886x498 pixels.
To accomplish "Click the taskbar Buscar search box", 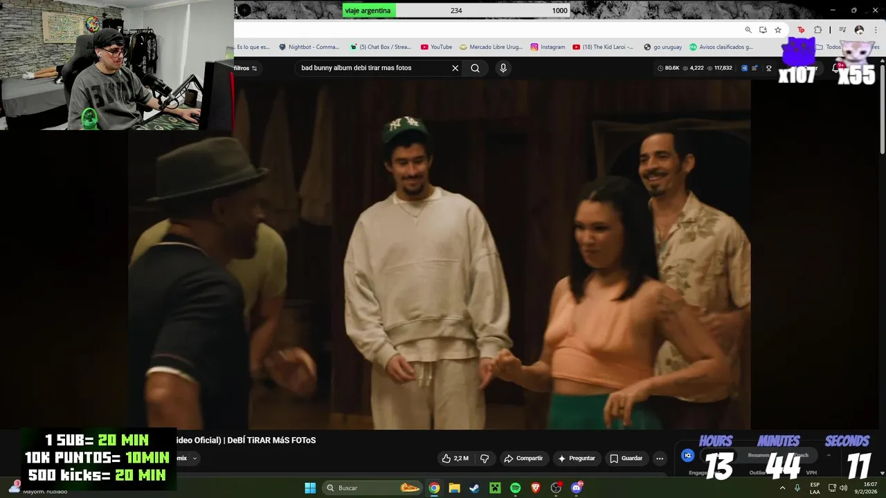I will click(372, 488).
